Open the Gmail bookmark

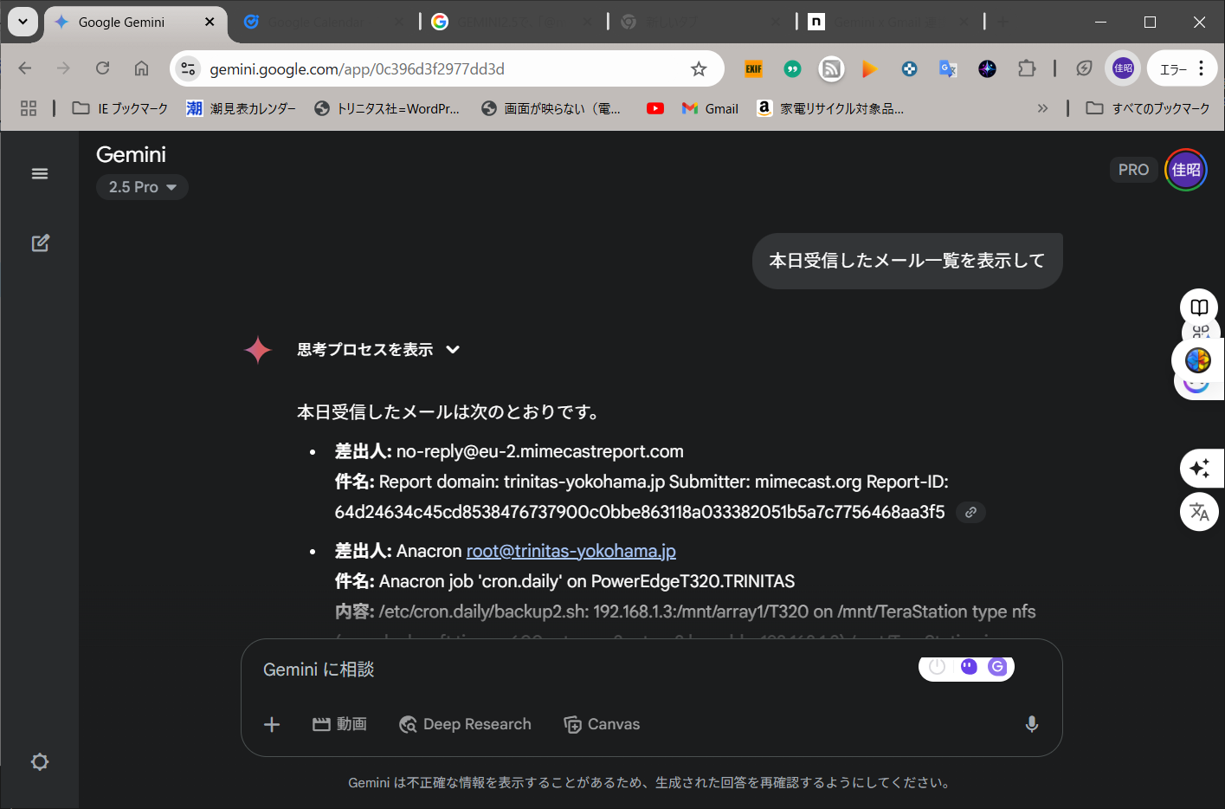(x=710, y=108)
